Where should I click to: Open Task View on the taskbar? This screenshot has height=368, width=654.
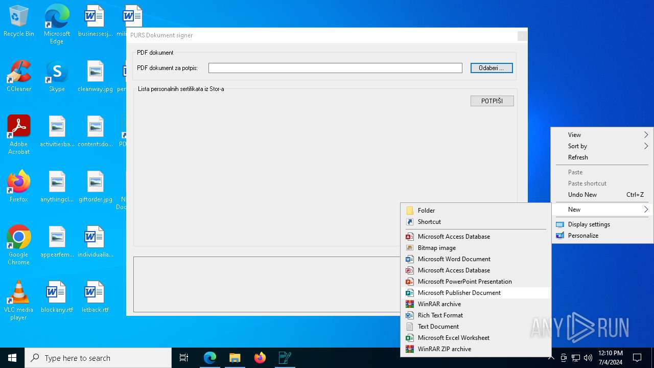click(x=184, y=358)
